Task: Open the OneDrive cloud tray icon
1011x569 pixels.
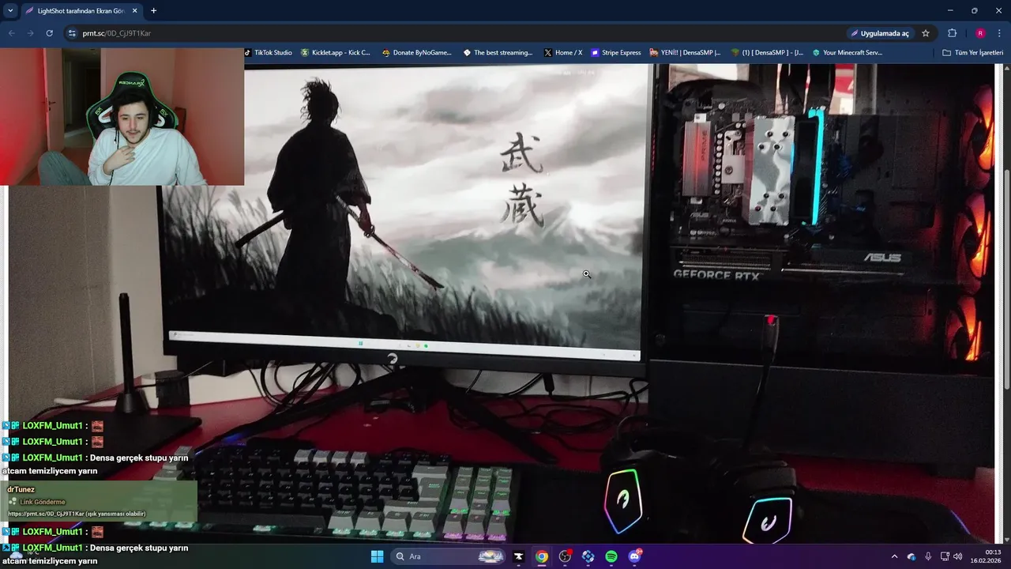Action: [x=911, y=556]
